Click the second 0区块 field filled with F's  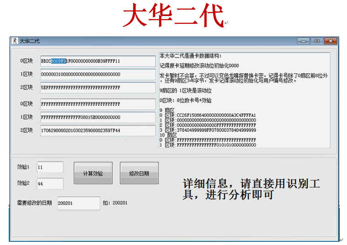pos(98,104)
